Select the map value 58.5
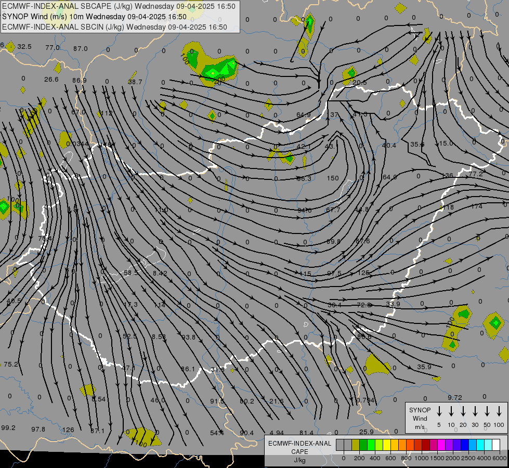The width and height of the screenshot is (509, 468). pyautogui.click(x=131, y=273)
